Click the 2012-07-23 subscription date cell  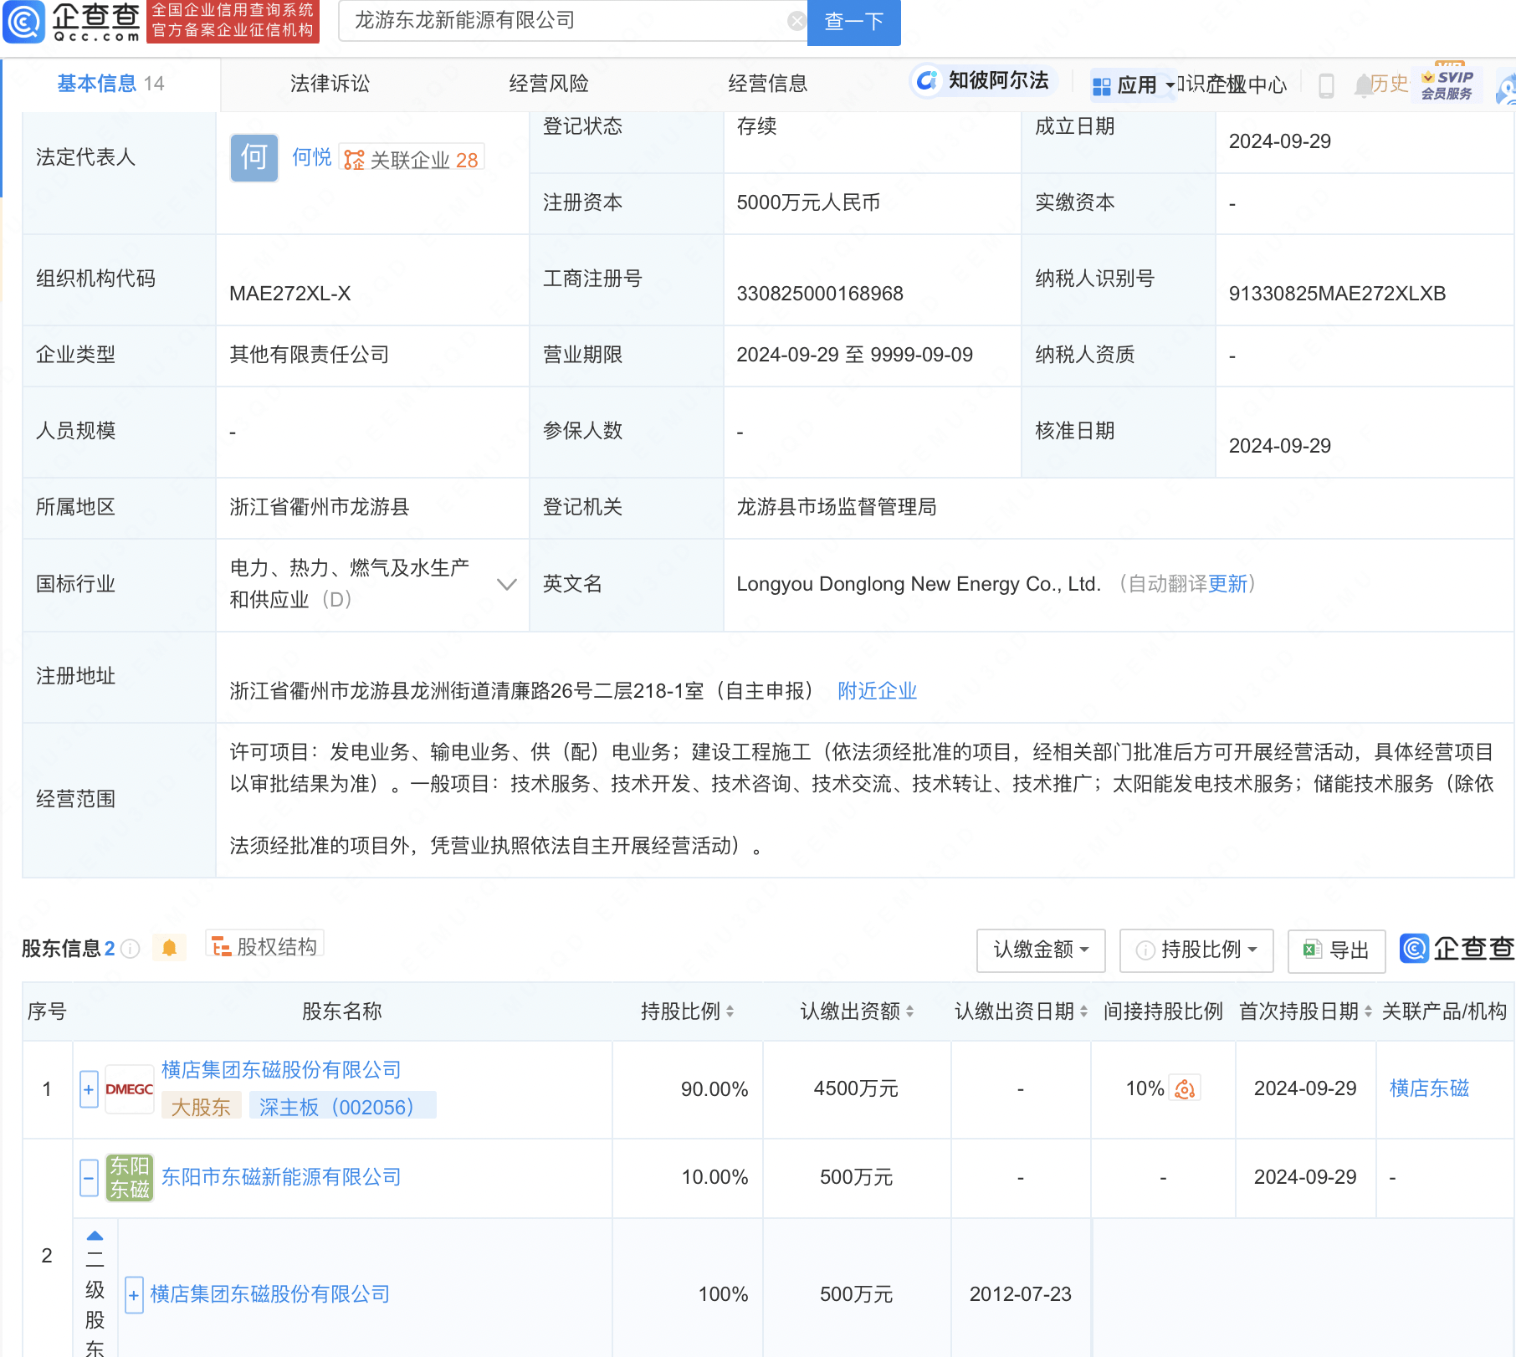(x=1021, y=1294)
